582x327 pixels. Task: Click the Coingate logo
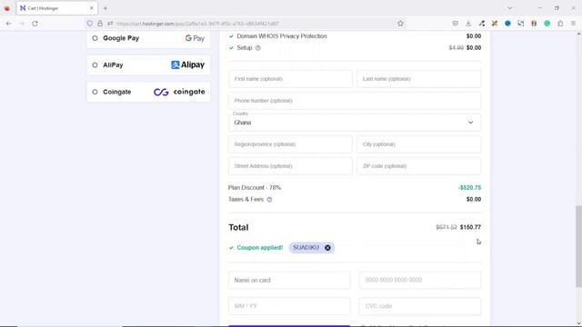[179, 92]
